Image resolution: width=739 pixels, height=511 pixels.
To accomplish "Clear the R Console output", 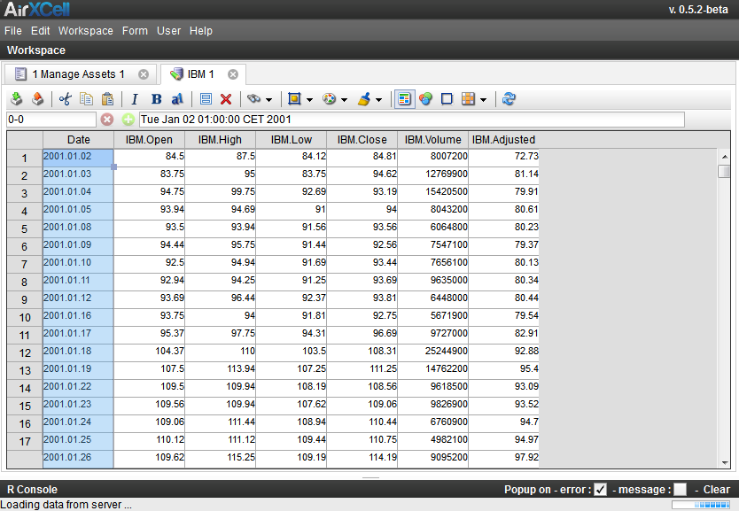I will click(x=716, y=490).
